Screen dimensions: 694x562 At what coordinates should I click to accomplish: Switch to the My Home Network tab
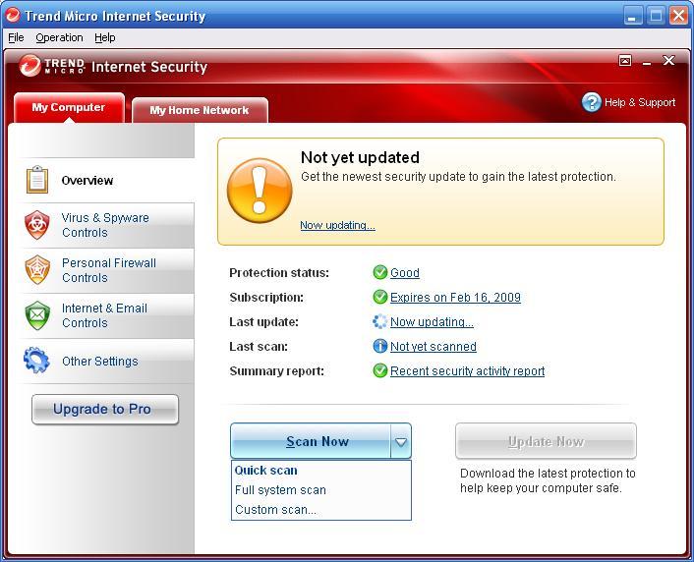click(199, 110)
